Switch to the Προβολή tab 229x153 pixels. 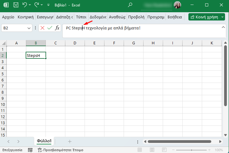click(136, 17)
